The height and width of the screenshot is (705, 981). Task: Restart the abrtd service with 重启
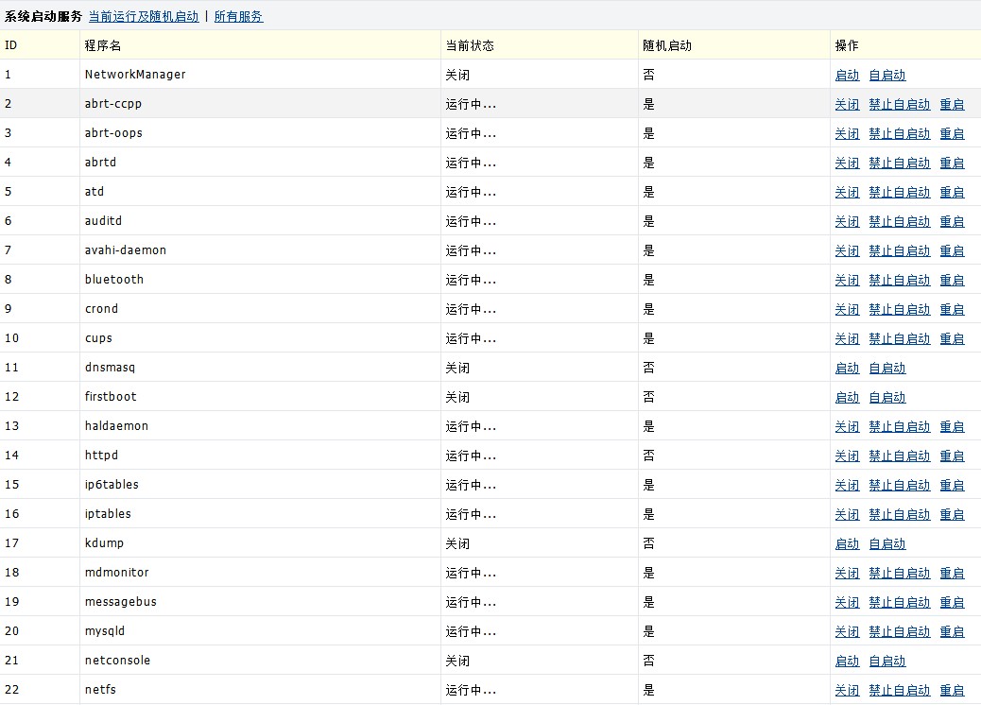point(952,163)
